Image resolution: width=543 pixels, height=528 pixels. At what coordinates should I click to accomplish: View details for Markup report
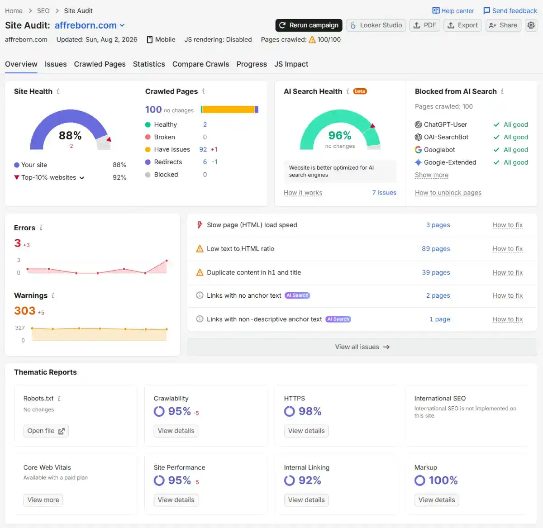437,500
